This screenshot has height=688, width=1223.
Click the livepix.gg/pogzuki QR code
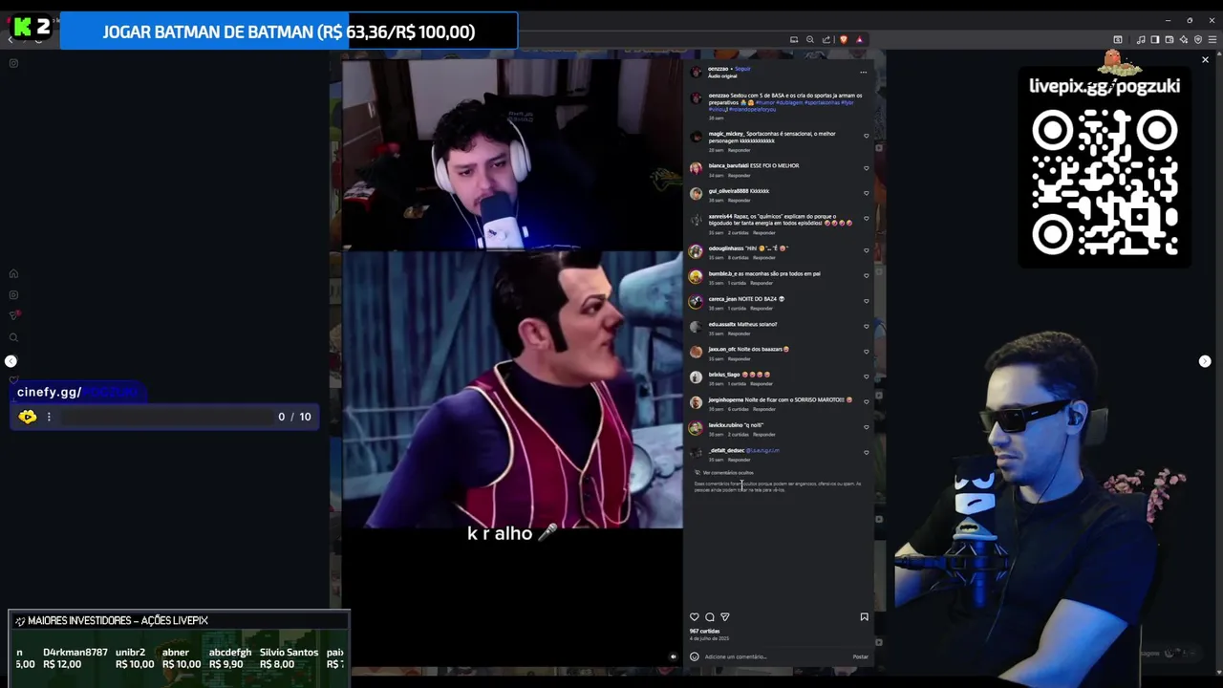pos(1105,183)
